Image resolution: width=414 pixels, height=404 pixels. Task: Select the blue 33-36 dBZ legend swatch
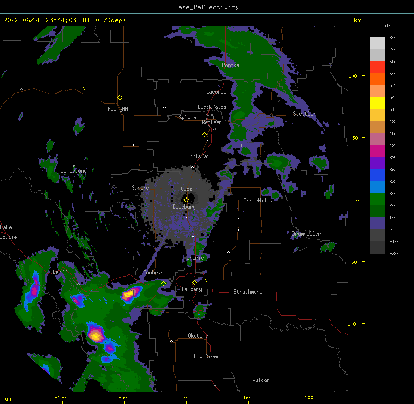[x=377, y=176]
